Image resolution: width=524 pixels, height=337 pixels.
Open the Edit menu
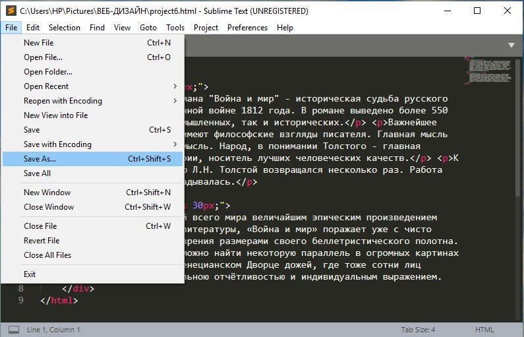click(x=33, y=28)
